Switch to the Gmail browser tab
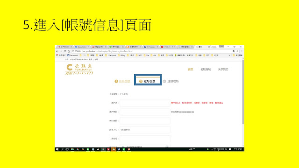This screenshot has width=299, height=168. (x=64, y=47)
